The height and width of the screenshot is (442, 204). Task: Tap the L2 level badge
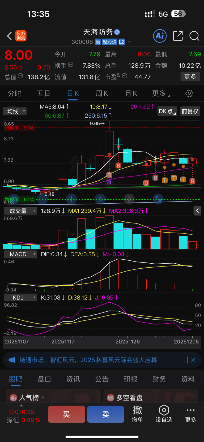click(122, 42)
